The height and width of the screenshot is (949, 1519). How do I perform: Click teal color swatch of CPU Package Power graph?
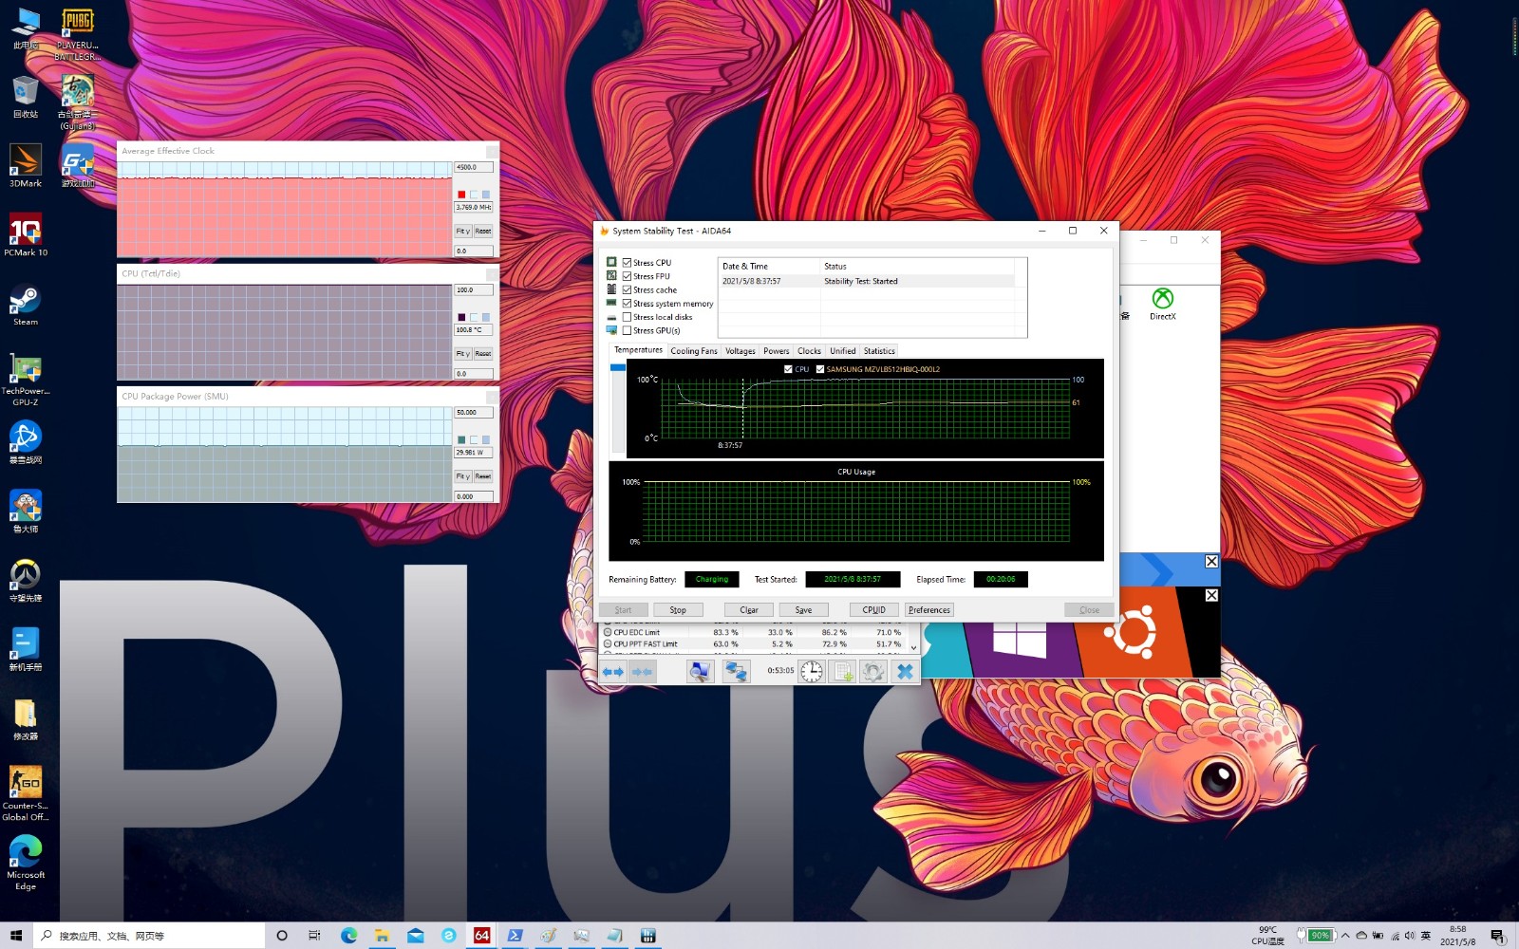click(x=461, y=439)
